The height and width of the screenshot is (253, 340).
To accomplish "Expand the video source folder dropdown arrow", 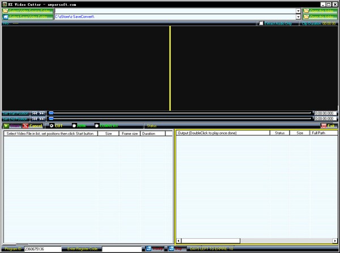I will 298,11.
